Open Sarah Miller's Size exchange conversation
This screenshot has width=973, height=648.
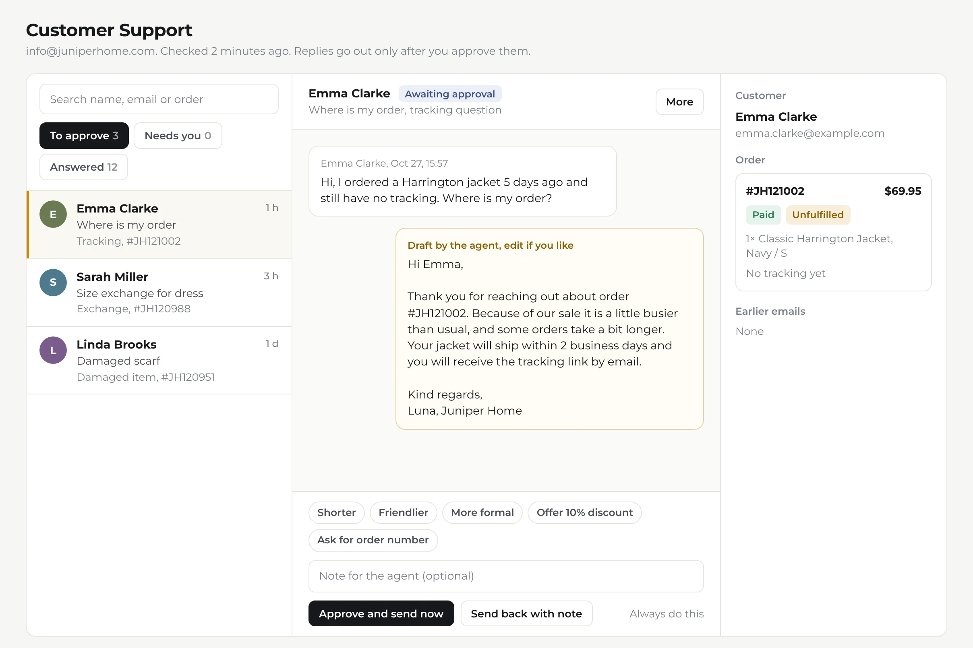coord(159,293)
